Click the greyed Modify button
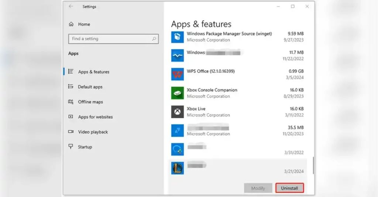Viewport: 378px width, 197px height. pyautogui.click(x=258, y=188)
